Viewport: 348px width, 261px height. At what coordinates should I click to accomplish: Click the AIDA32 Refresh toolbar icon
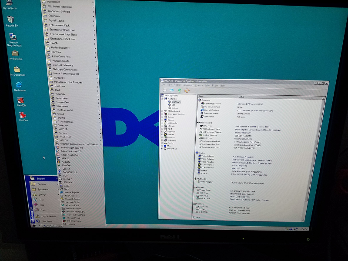(x=187, y=90)
